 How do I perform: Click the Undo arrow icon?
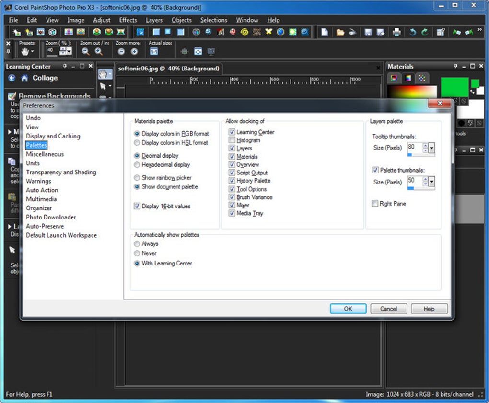click(x=412, y=33)
